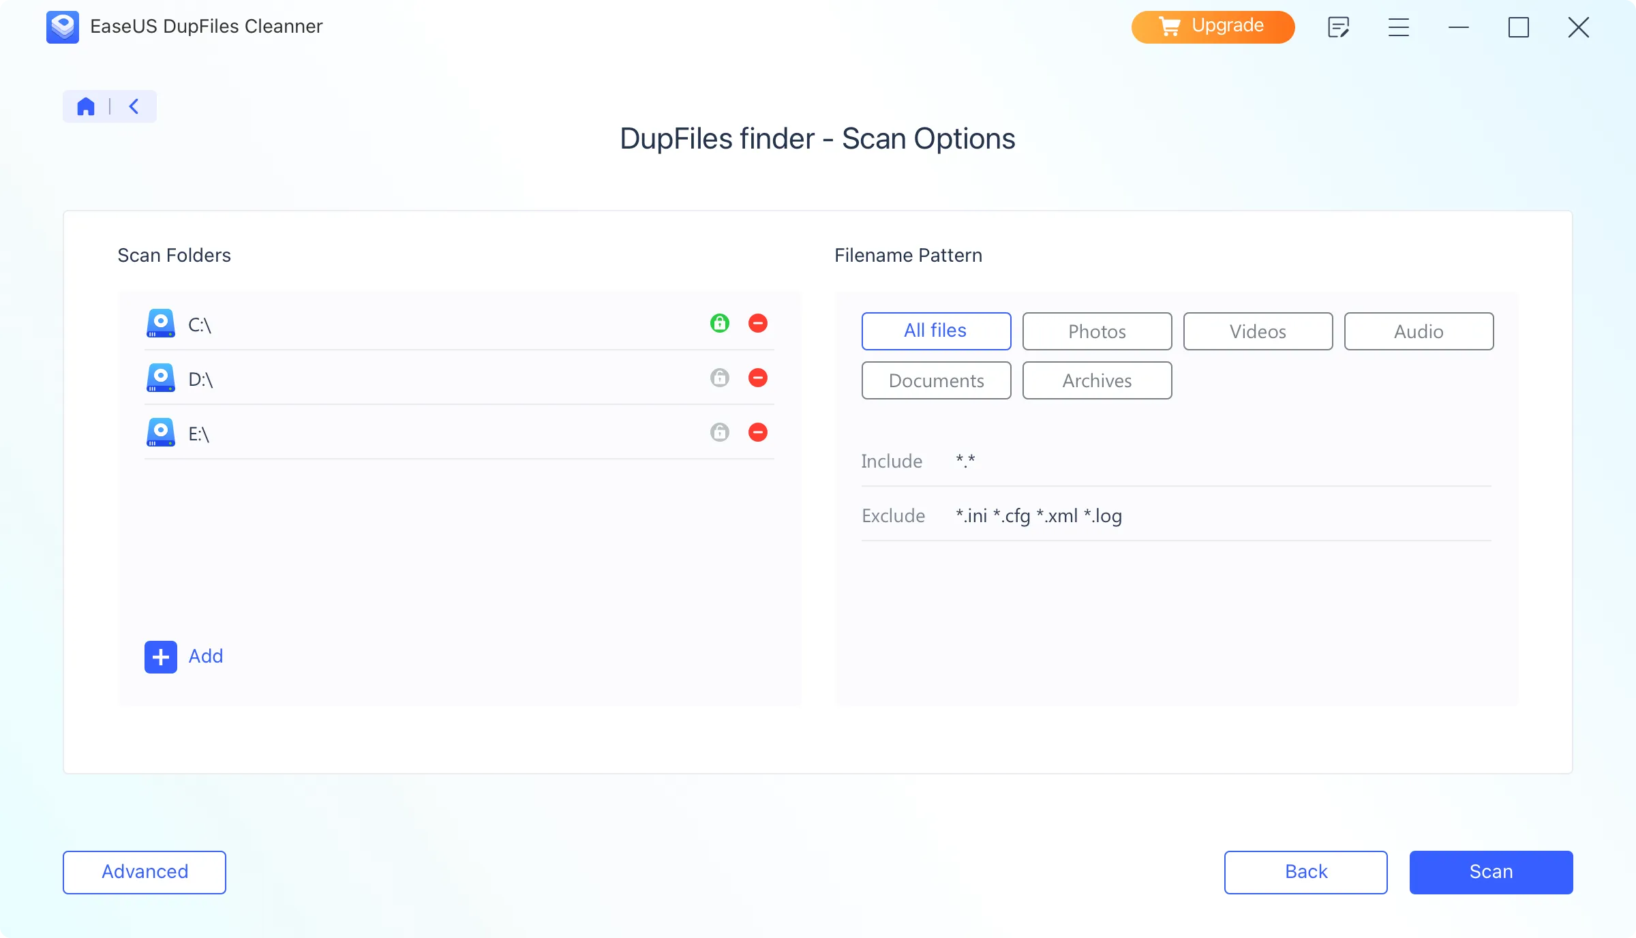
Task: Remove the E:\ drive using the red minus
Action: tap(758, 432)
